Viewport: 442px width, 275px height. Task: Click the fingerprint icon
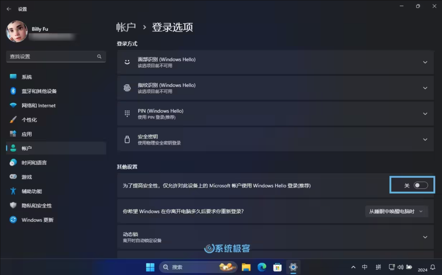(127, 88)
